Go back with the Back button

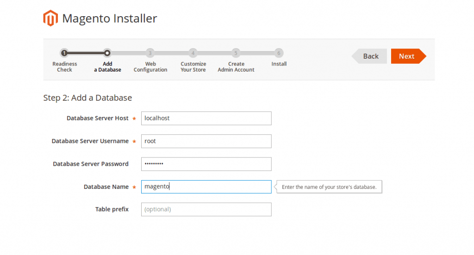pyautogui.click(x=370, y=56)
